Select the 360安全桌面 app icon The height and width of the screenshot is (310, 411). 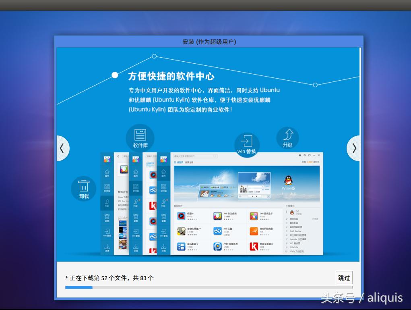point(217,215)
